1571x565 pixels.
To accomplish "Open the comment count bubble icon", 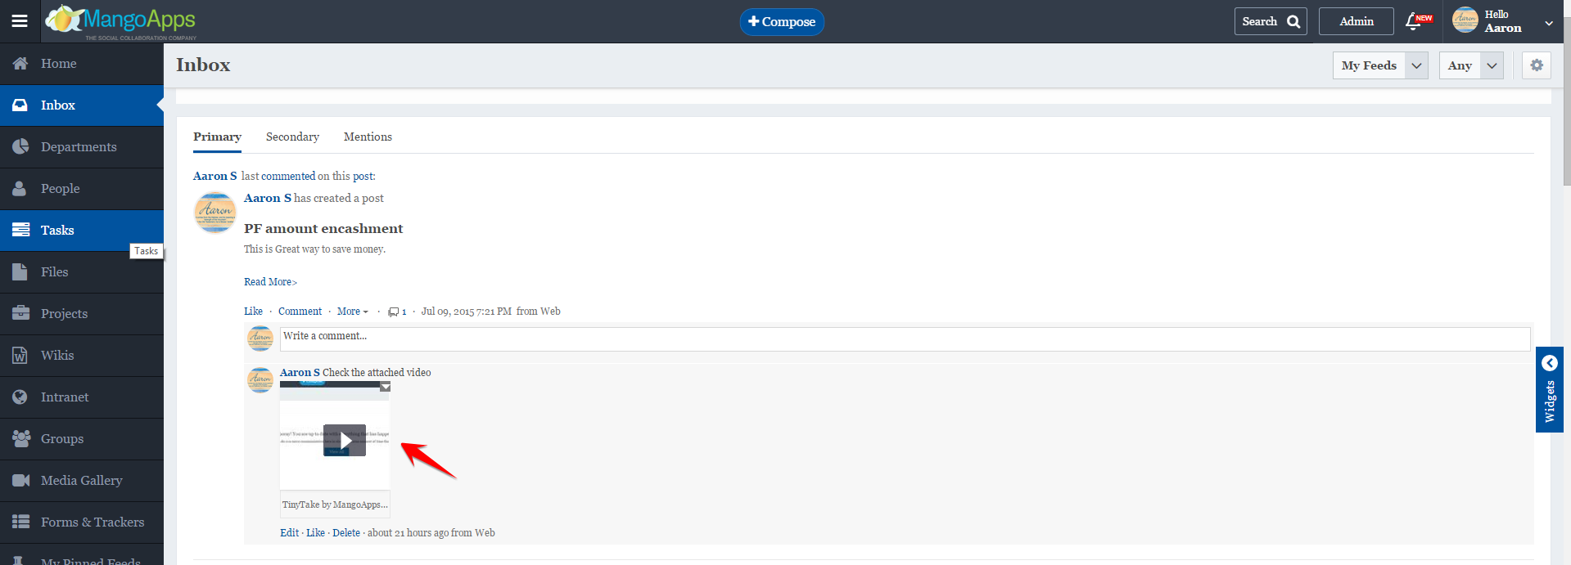I will click(x=394, y=312).
